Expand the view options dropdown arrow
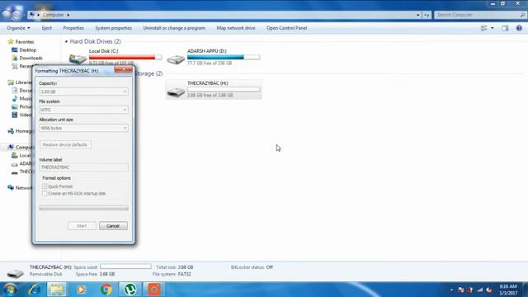This screenshot has height=297, width=528. (493, 28)
